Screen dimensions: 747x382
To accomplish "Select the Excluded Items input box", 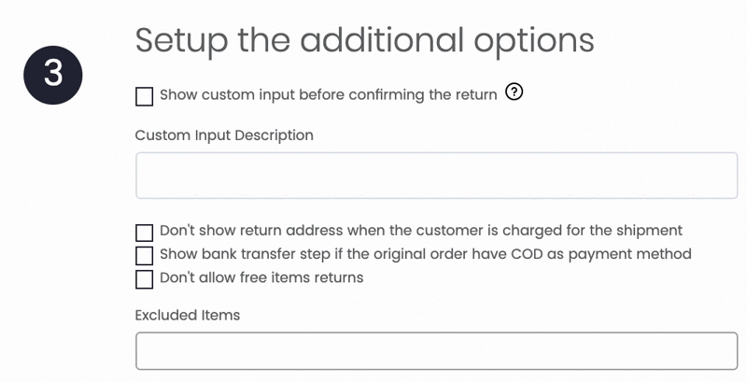I will tap(436, 351).
